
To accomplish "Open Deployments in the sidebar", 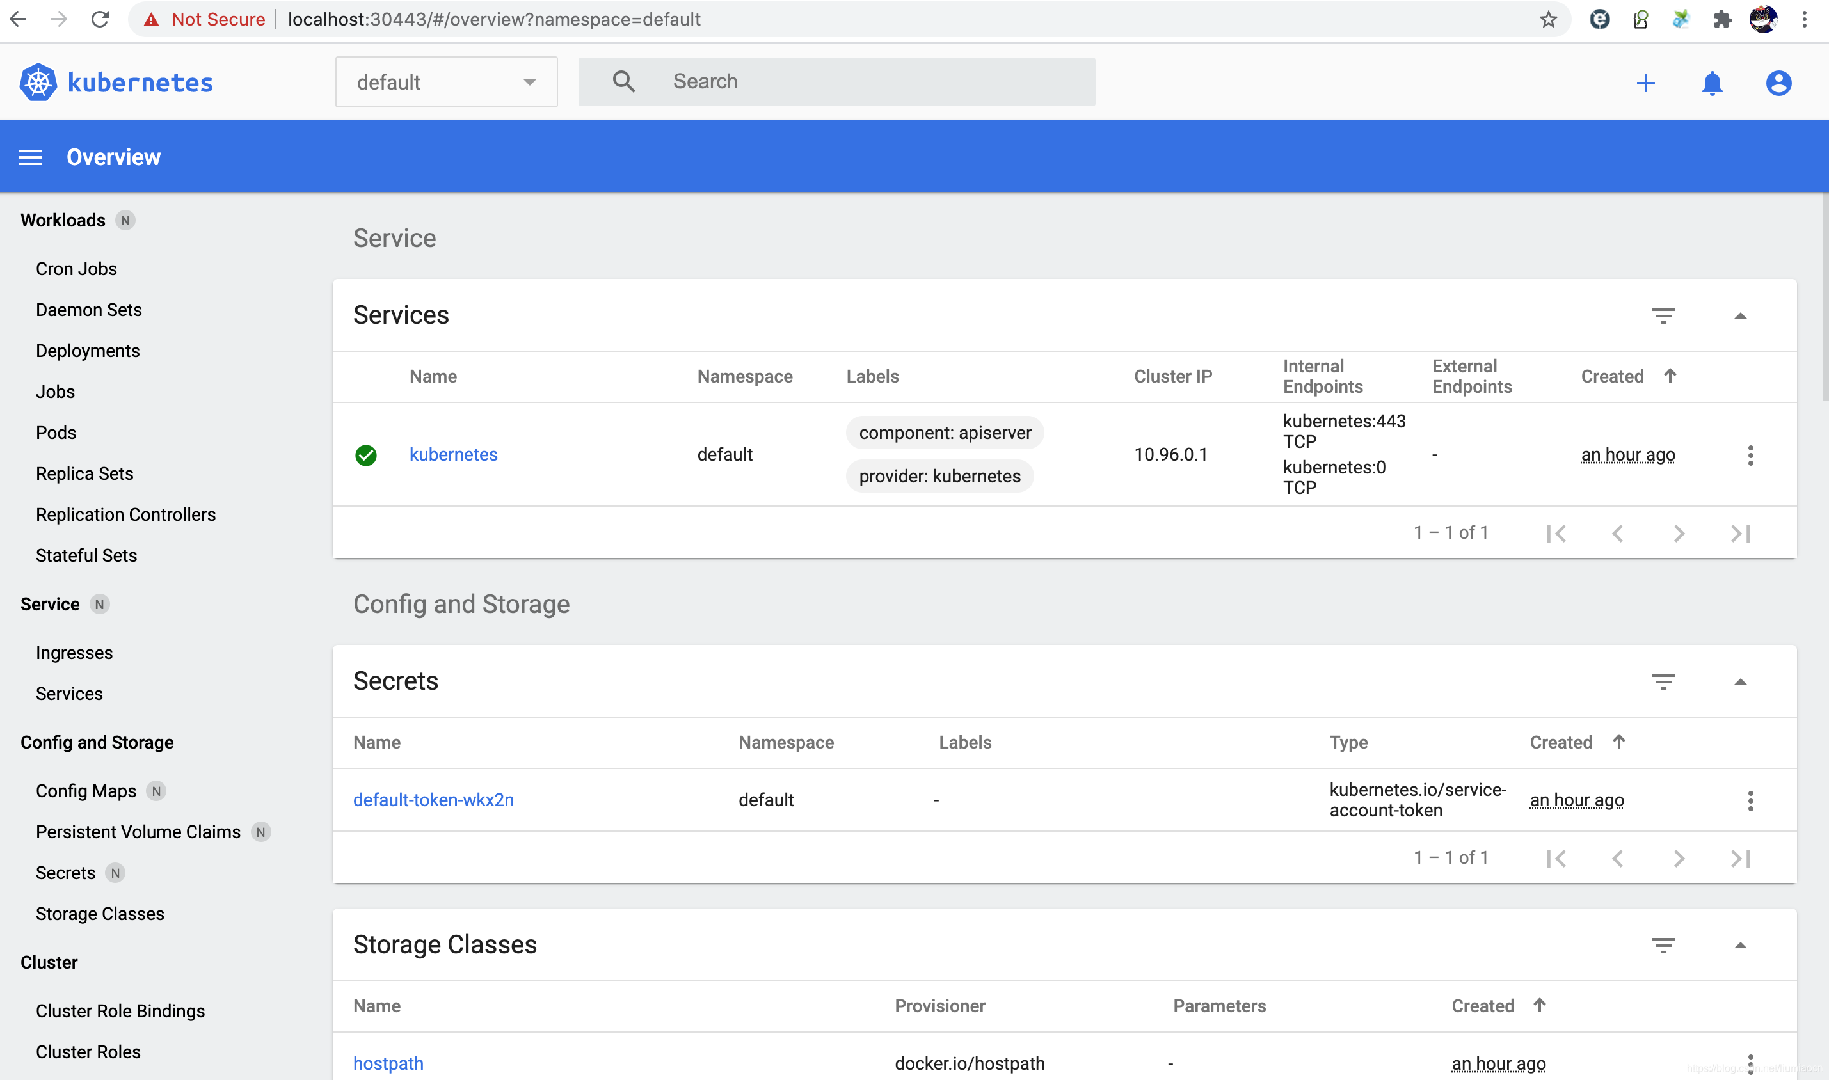I will coord(87,350).
